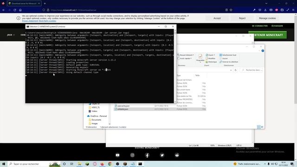Viewport: 297px width, 167px height.
Task: Open Minecraft Twitter social icon
Action: click(x=162, y=155)
